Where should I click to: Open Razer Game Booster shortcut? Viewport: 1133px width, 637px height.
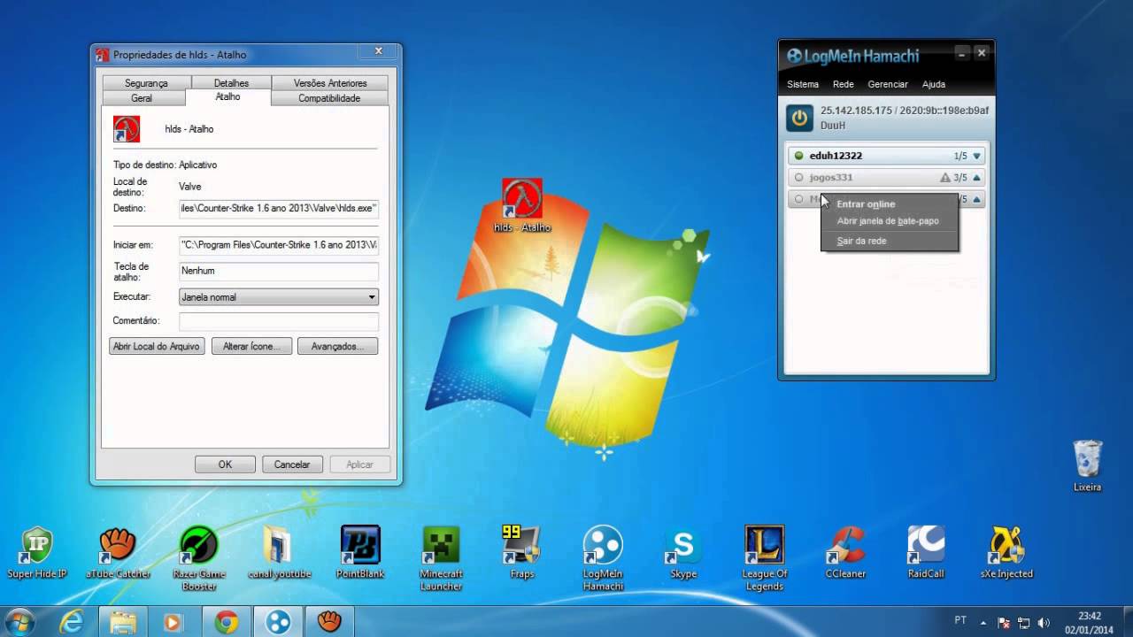(x=199, y=558)
